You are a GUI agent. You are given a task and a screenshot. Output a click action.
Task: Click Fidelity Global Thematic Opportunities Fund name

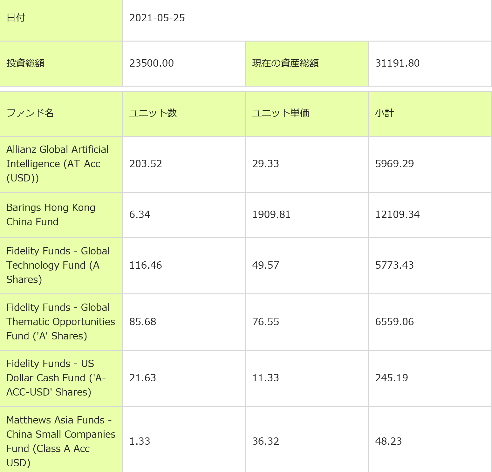point(60,322)
